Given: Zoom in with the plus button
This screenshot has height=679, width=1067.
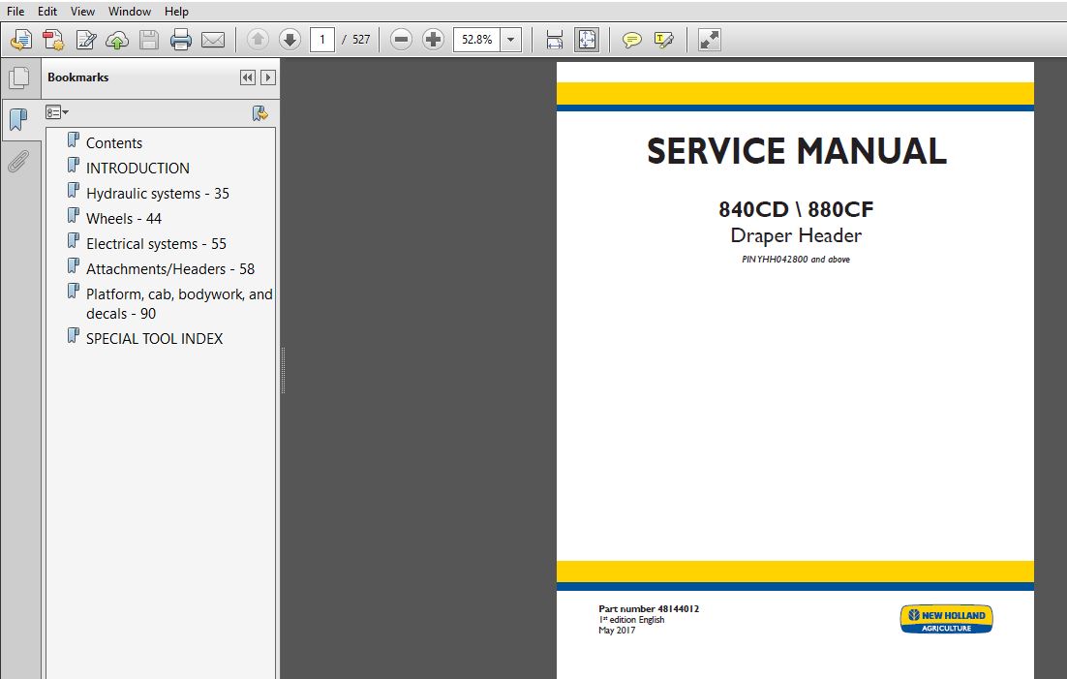Looking at the screenshot, I should coord(433,40).
